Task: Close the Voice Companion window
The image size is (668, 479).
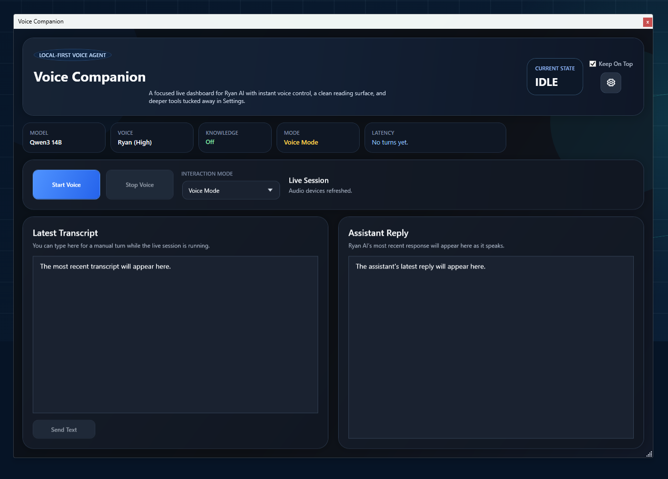Action: coord(647,22)
